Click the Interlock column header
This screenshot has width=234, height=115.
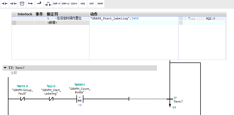[x=25, y=14]
